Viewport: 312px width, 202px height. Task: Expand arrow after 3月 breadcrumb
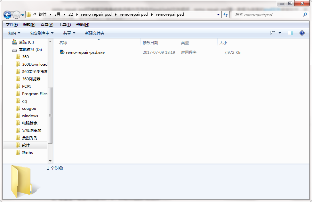(64, 14)
